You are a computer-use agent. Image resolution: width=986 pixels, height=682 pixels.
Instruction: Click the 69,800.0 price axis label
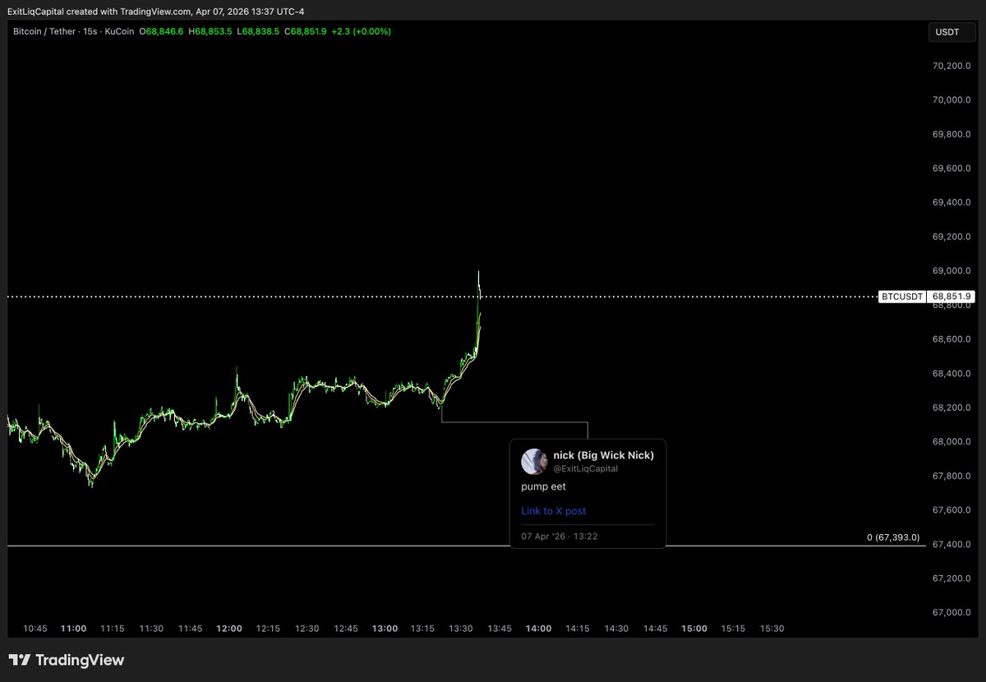coord(951,134)
